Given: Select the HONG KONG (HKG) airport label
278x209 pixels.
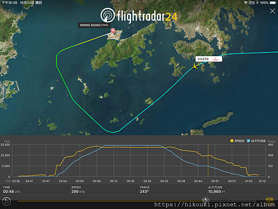Looking at the screenshot, I should [94, 25].
